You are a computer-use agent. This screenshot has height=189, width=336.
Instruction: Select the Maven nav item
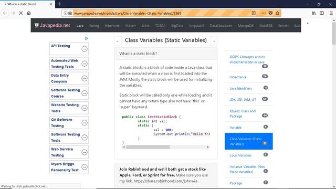pyautogui.click(x=130, y=26)
